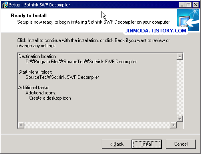Click the Install button

(147, 144)
